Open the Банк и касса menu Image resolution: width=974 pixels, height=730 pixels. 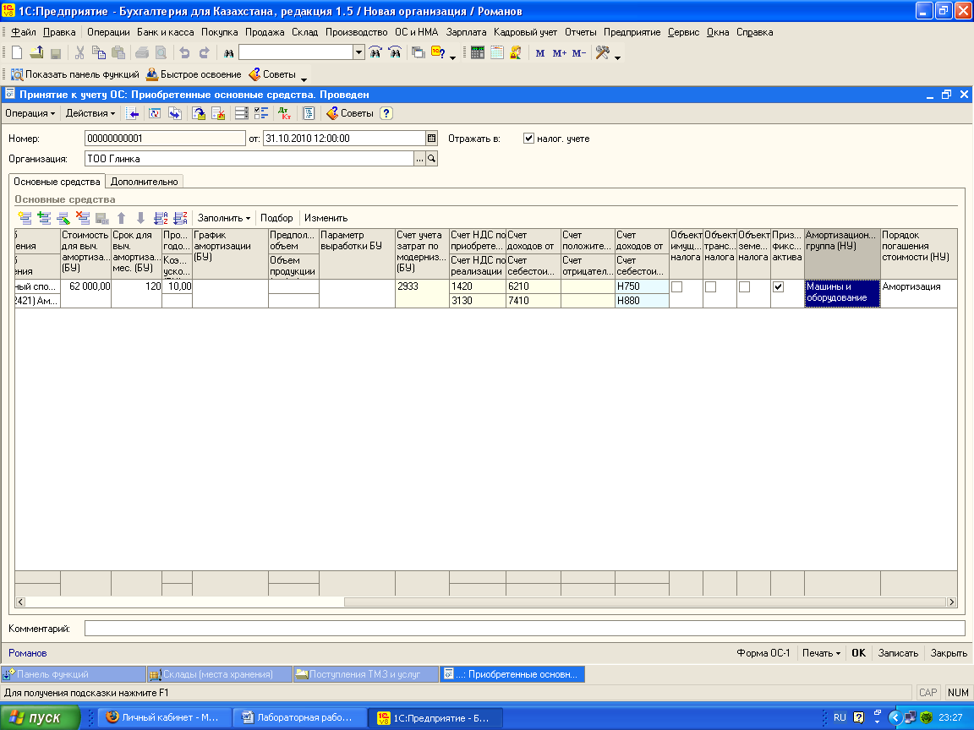(x=165, y=32)
